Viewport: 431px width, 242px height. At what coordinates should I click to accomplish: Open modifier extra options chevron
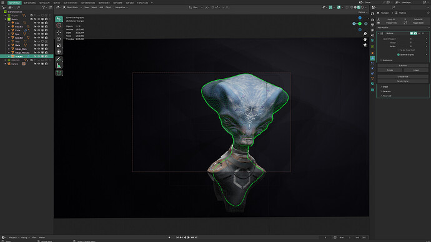[x=419, y=33]
